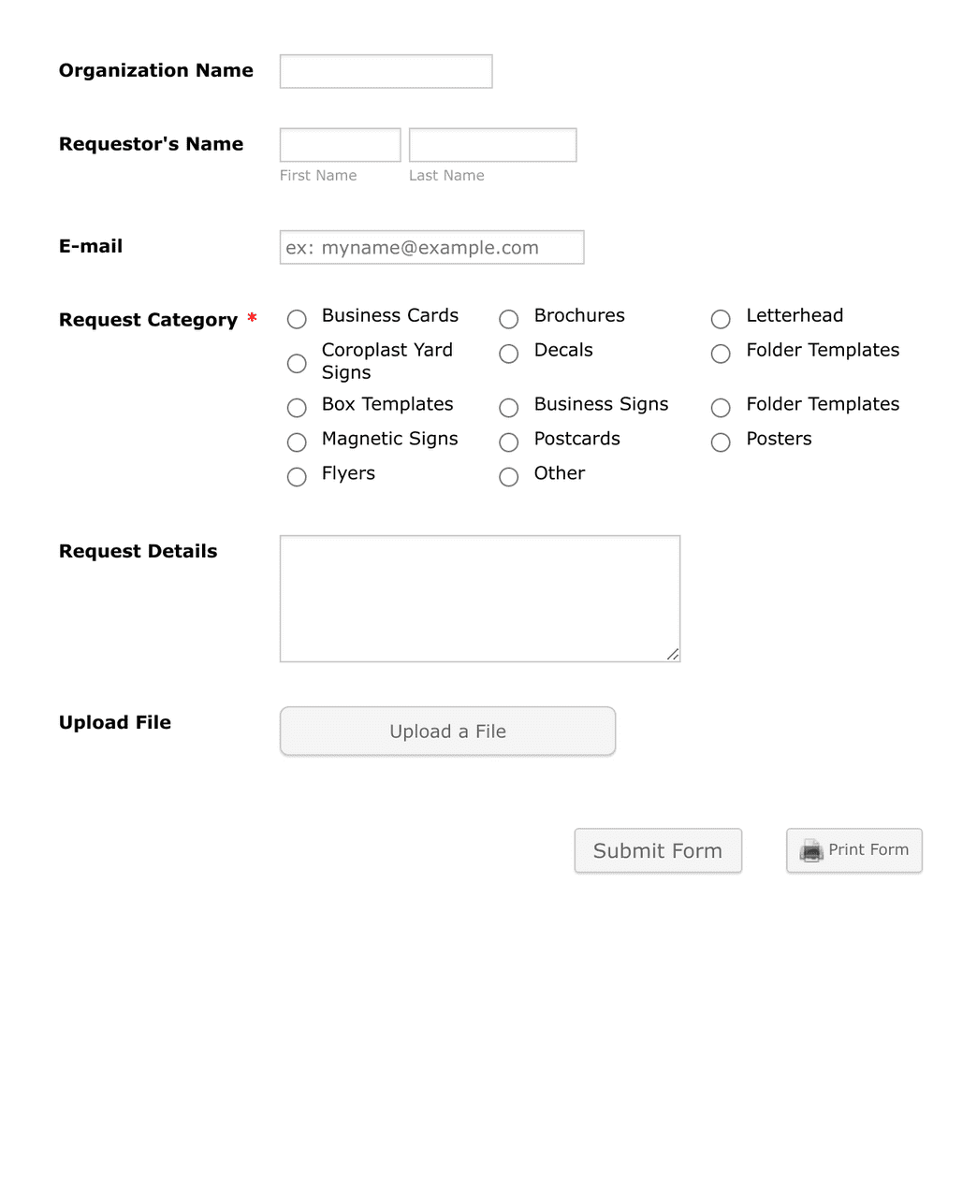Click inside the Request Details text area

[479, 598]
